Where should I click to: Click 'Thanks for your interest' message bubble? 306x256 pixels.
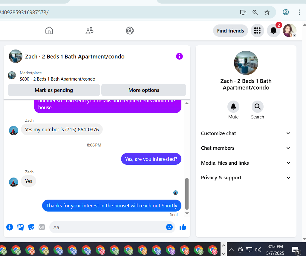[112, 206]
